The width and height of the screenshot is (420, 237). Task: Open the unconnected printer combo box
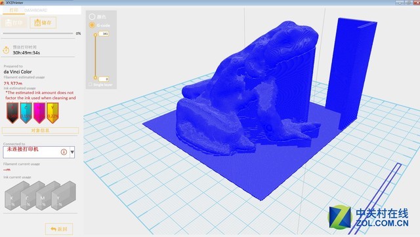point(39,152)
